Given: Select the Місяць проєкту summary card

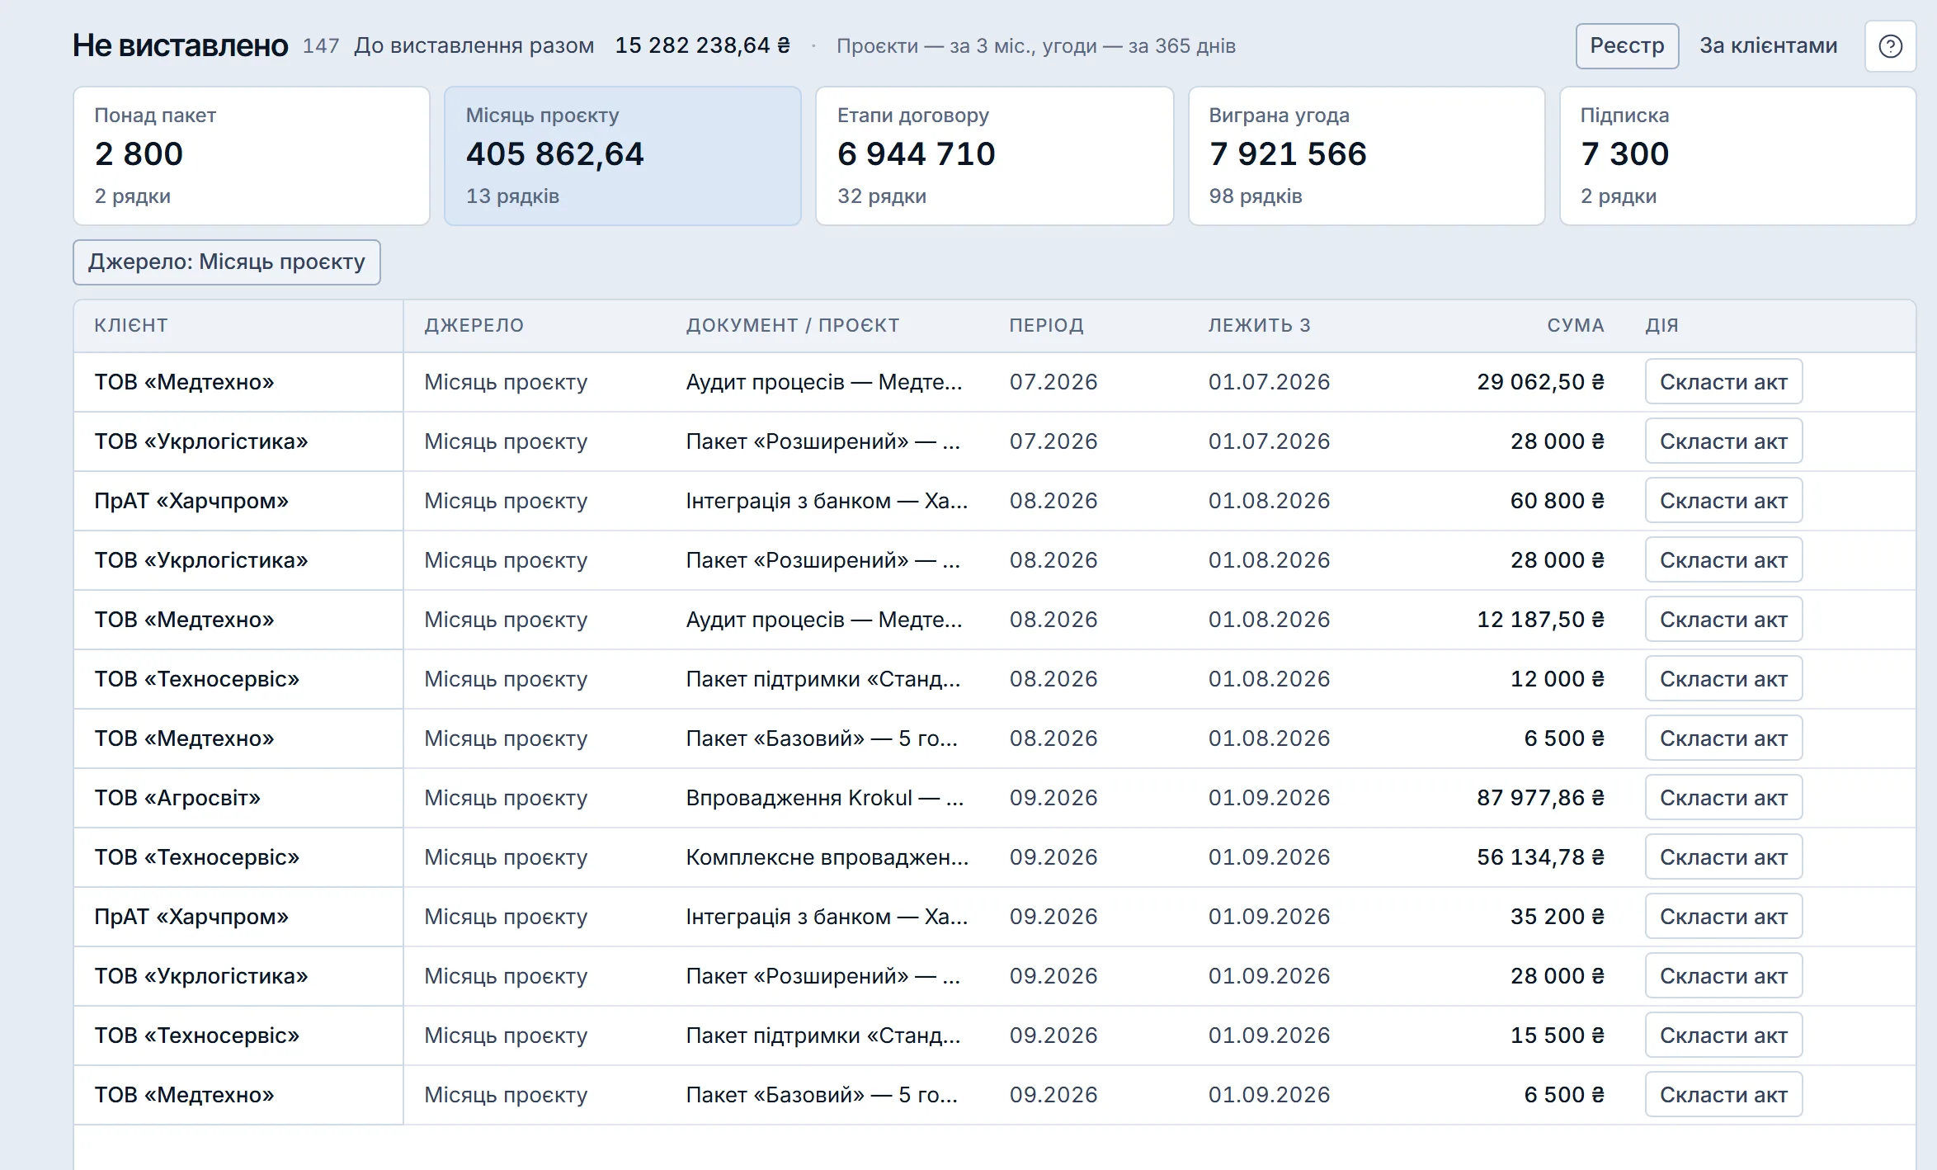Looking at the screenshot, I should pyautogui.click(x=623, y=156).
